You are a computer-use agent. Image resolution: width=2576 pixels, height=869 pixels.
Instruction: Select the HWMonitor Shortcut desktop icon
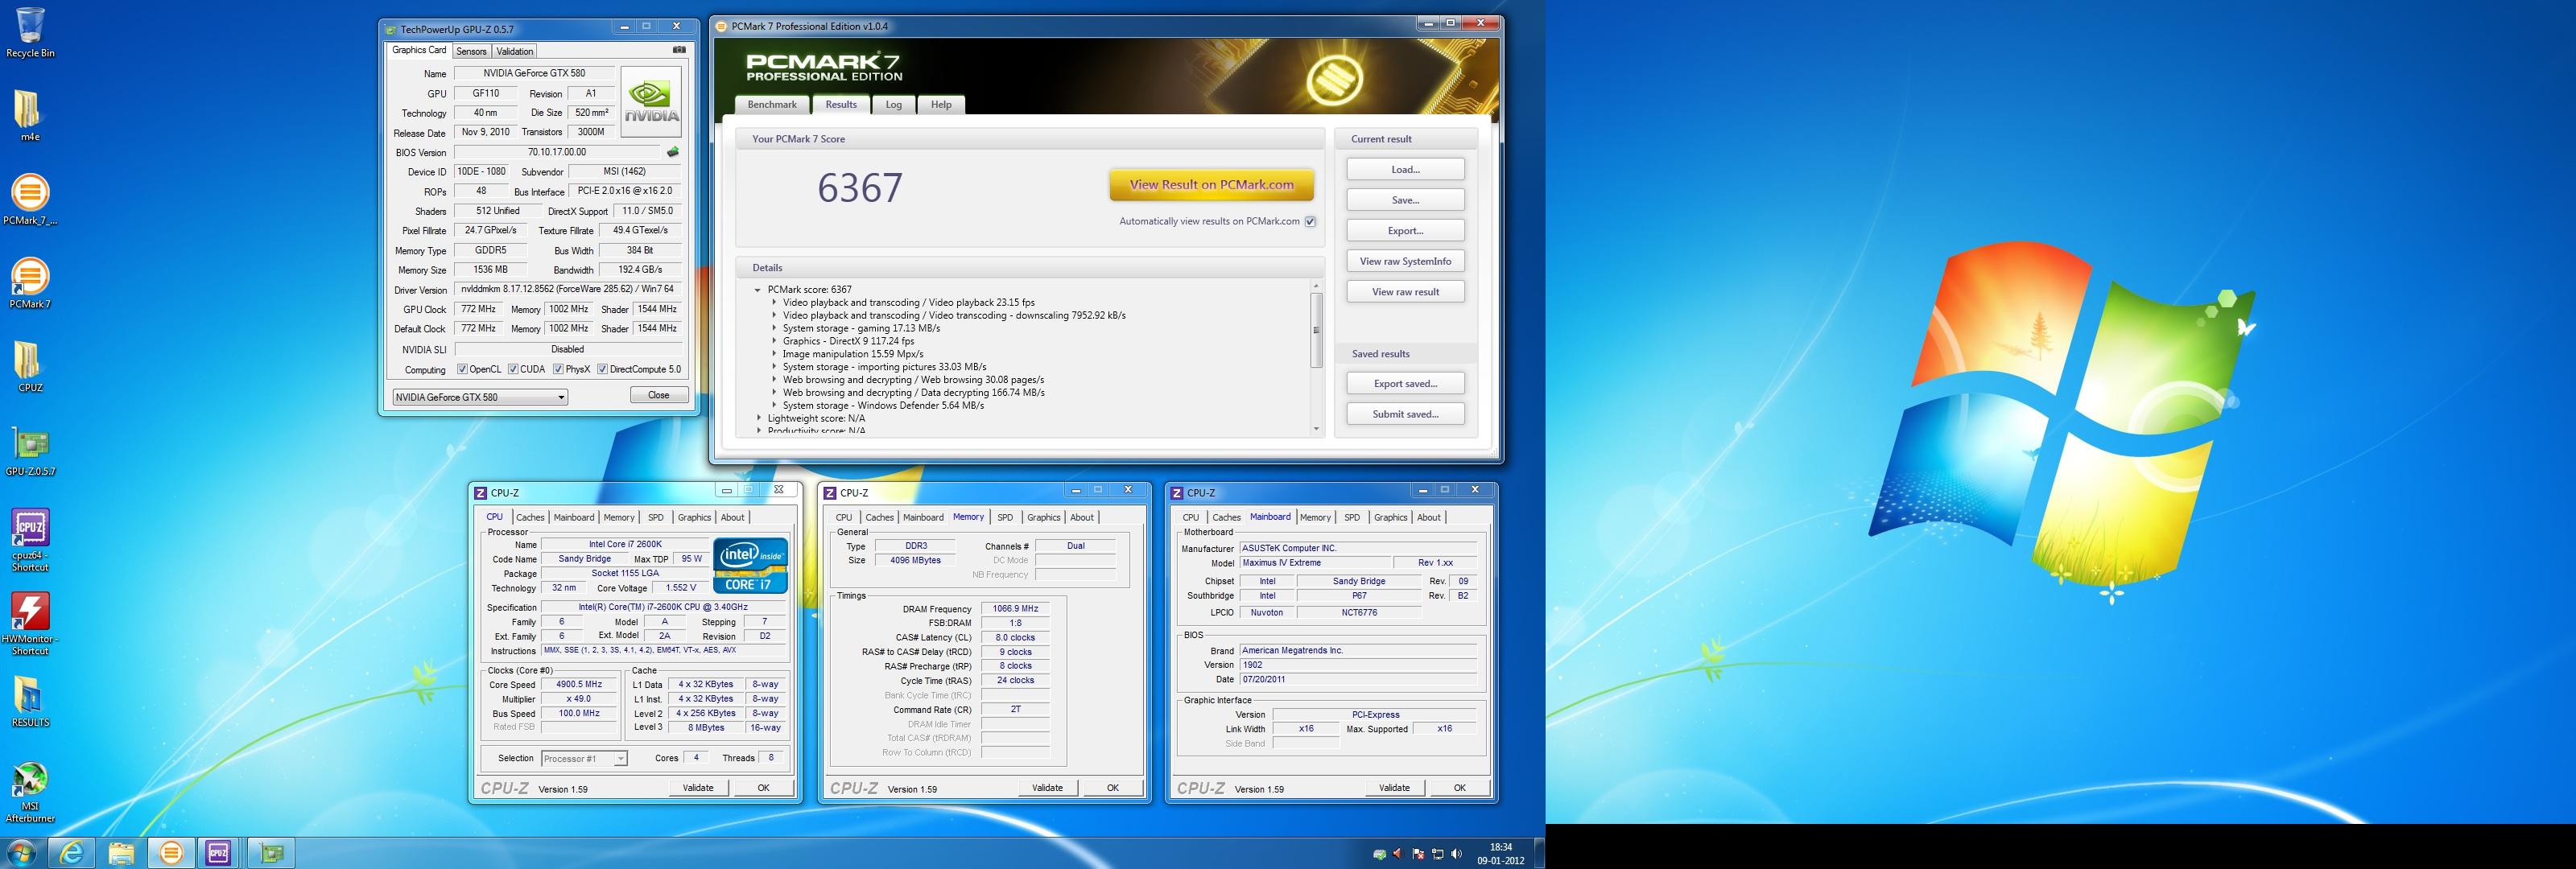pos(30,624)
